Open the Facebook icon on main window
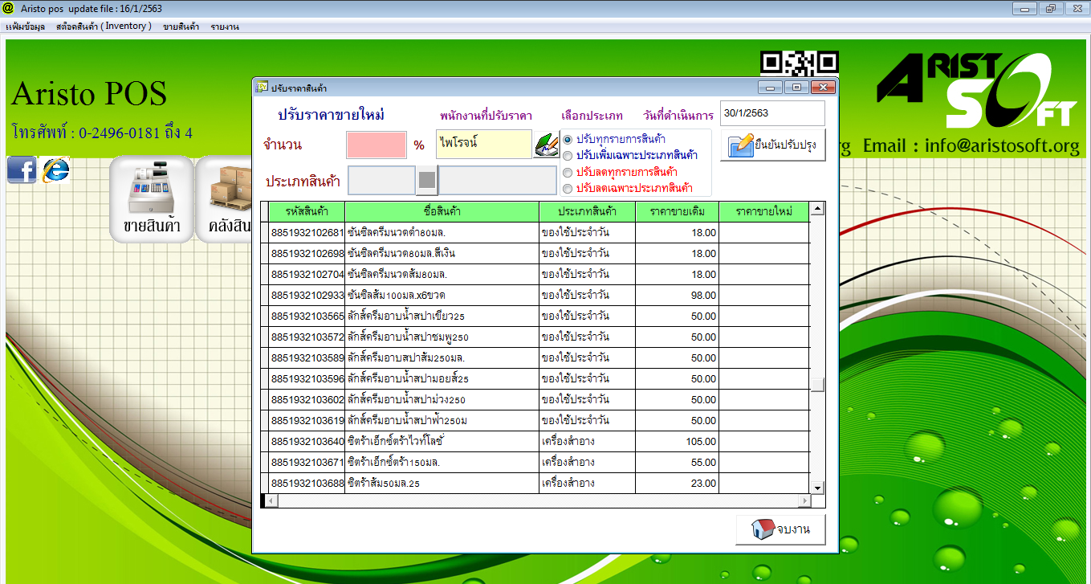The width and height of the screenshot is (1091, 584). pyautogui.click(x=22, y=170)
